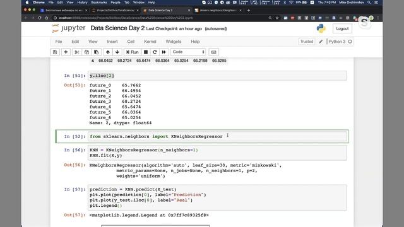Click the zoom magnifier in address bar
404x227 pixels.
click(270, 18)
